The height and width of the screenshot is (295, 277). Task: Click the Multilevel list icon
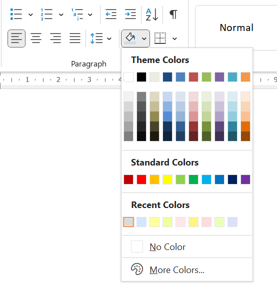click(77, 14)
